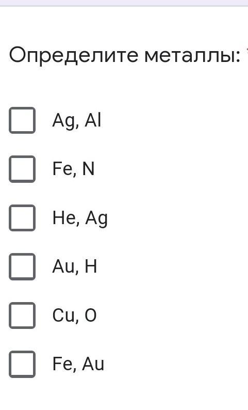248x410 pixels.
Task: Click the 'He, Ag' answer label text
Action: pyautogui.click(x=80, y=218)
